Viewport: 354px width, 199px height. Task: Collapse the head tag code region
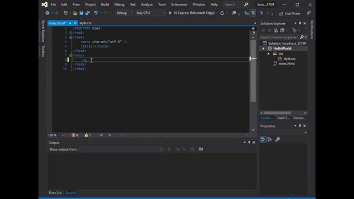[71, 38]
